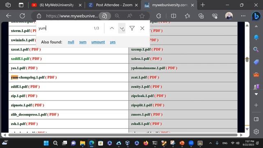Open the sidebar games chess icon
Screen dimensions: 263x148
coord(256,87)
